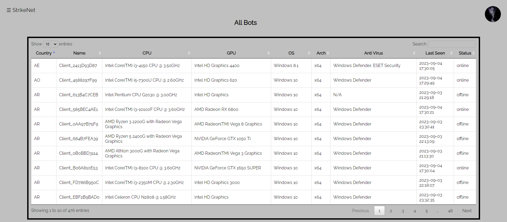
Task: Click last seen 2023-09-03 23:32:35
Action: tap(435, 197)
